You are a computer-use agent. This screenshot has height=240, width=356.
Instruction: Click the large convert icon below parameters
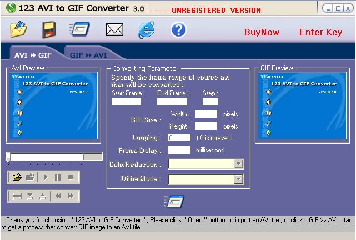point(174,202)
